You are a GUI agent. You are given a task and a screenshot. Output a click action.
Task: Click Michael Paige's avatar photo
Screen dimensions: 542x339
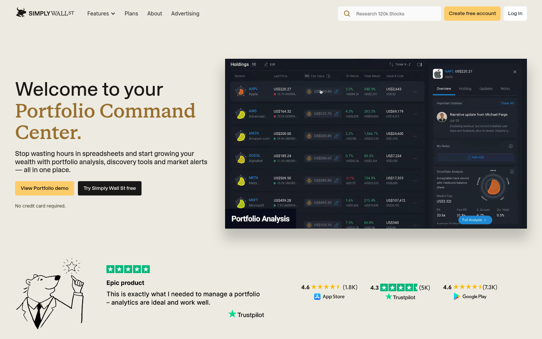pos(442,117)
